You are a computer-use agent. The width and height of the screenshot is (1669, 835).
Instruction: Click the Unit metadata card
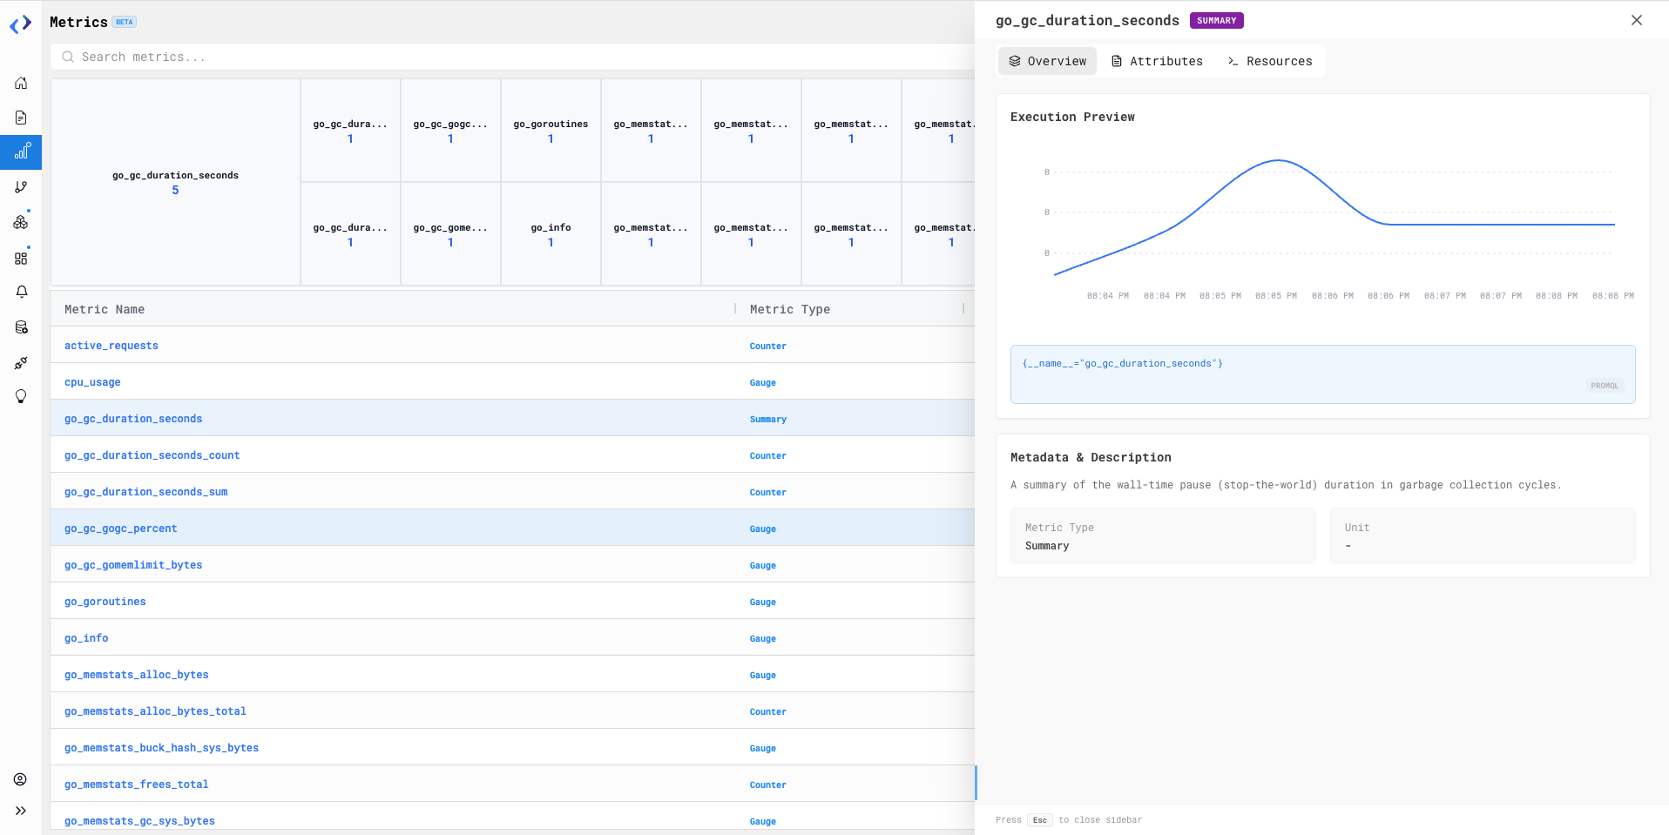point(1483,535)
